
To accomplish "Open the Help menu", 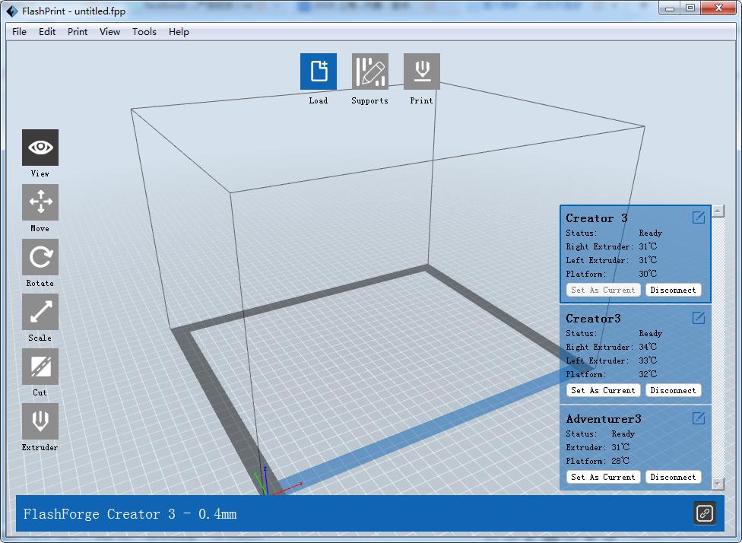I will coord(179,32).
